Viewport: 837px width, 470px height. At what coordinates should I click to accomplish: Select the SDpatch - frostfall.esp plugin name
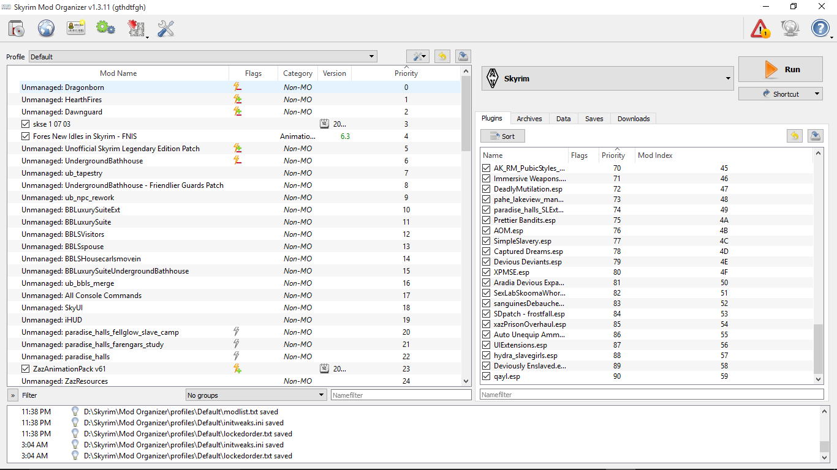point(529,314)
